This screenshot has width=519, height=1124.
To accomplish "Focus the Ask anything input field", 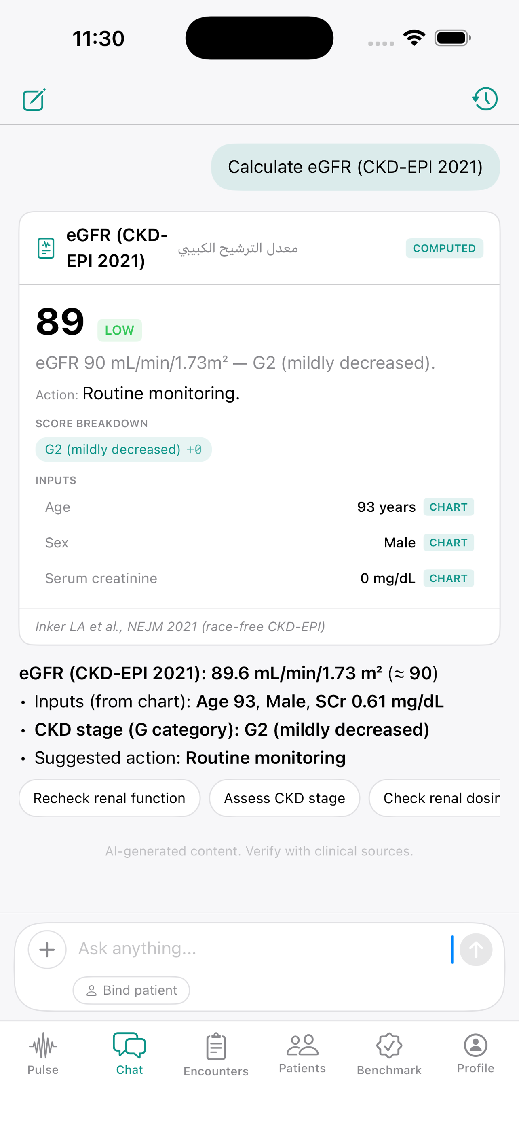I will pos(262,948).
